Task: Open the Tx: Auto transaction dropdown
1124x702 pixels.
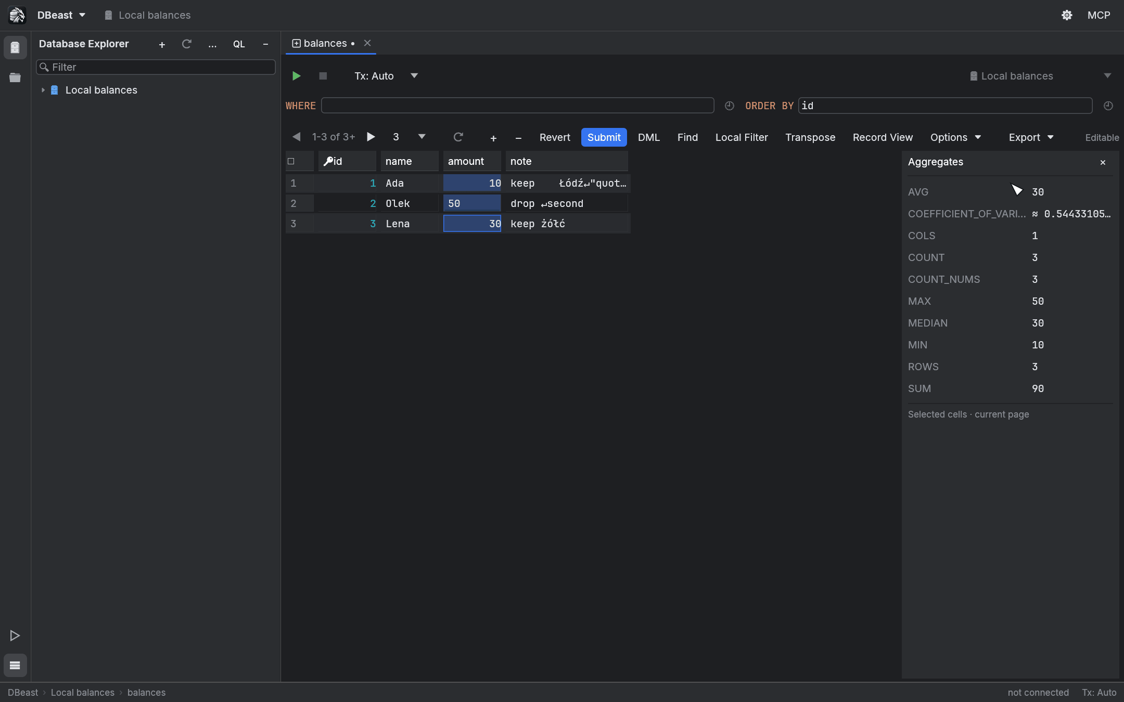Action: pos(386,76)
